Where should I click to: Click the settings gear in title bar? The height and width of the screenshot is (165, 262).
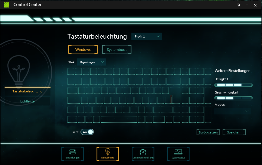(x=239, y=5)
